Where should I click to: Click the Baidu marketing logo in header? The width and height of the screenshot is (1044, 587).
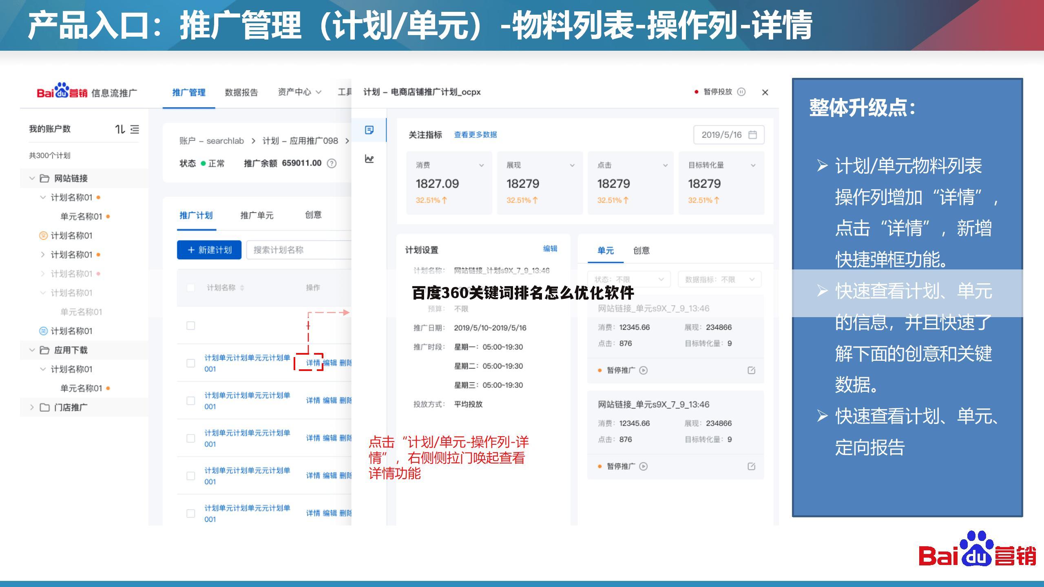(62, 91)
